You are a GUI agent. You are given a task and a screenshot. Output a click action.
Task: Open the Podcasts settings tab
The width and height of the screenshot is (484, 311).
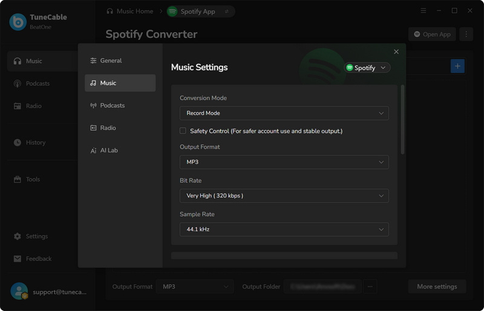[x=120, y=105]
